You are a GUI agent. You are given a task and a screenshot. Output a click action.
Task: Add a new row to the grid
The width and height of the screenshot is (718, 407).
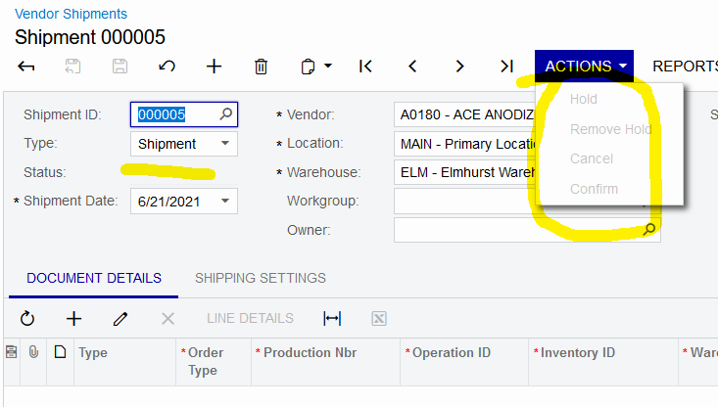click(x=73, y=318)
